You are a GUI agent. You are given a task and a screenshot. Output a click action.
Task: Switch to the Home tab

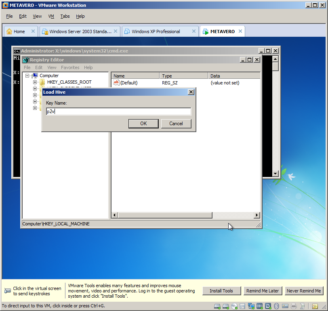point(19,32)
